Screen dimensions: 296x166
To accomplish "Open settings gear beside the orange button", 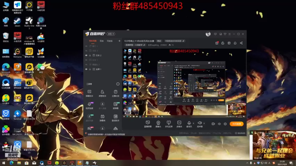I will 225,124.
